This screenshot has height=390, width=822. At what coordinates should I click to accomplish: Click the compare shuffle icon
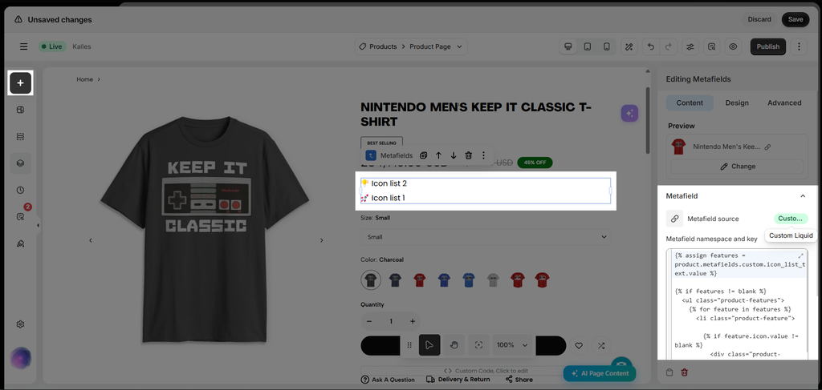600,346
